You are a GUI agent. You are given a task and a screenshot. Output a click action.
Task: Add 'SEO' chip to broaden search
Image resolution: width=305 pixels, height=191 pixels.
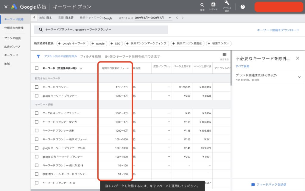(116, 44)
